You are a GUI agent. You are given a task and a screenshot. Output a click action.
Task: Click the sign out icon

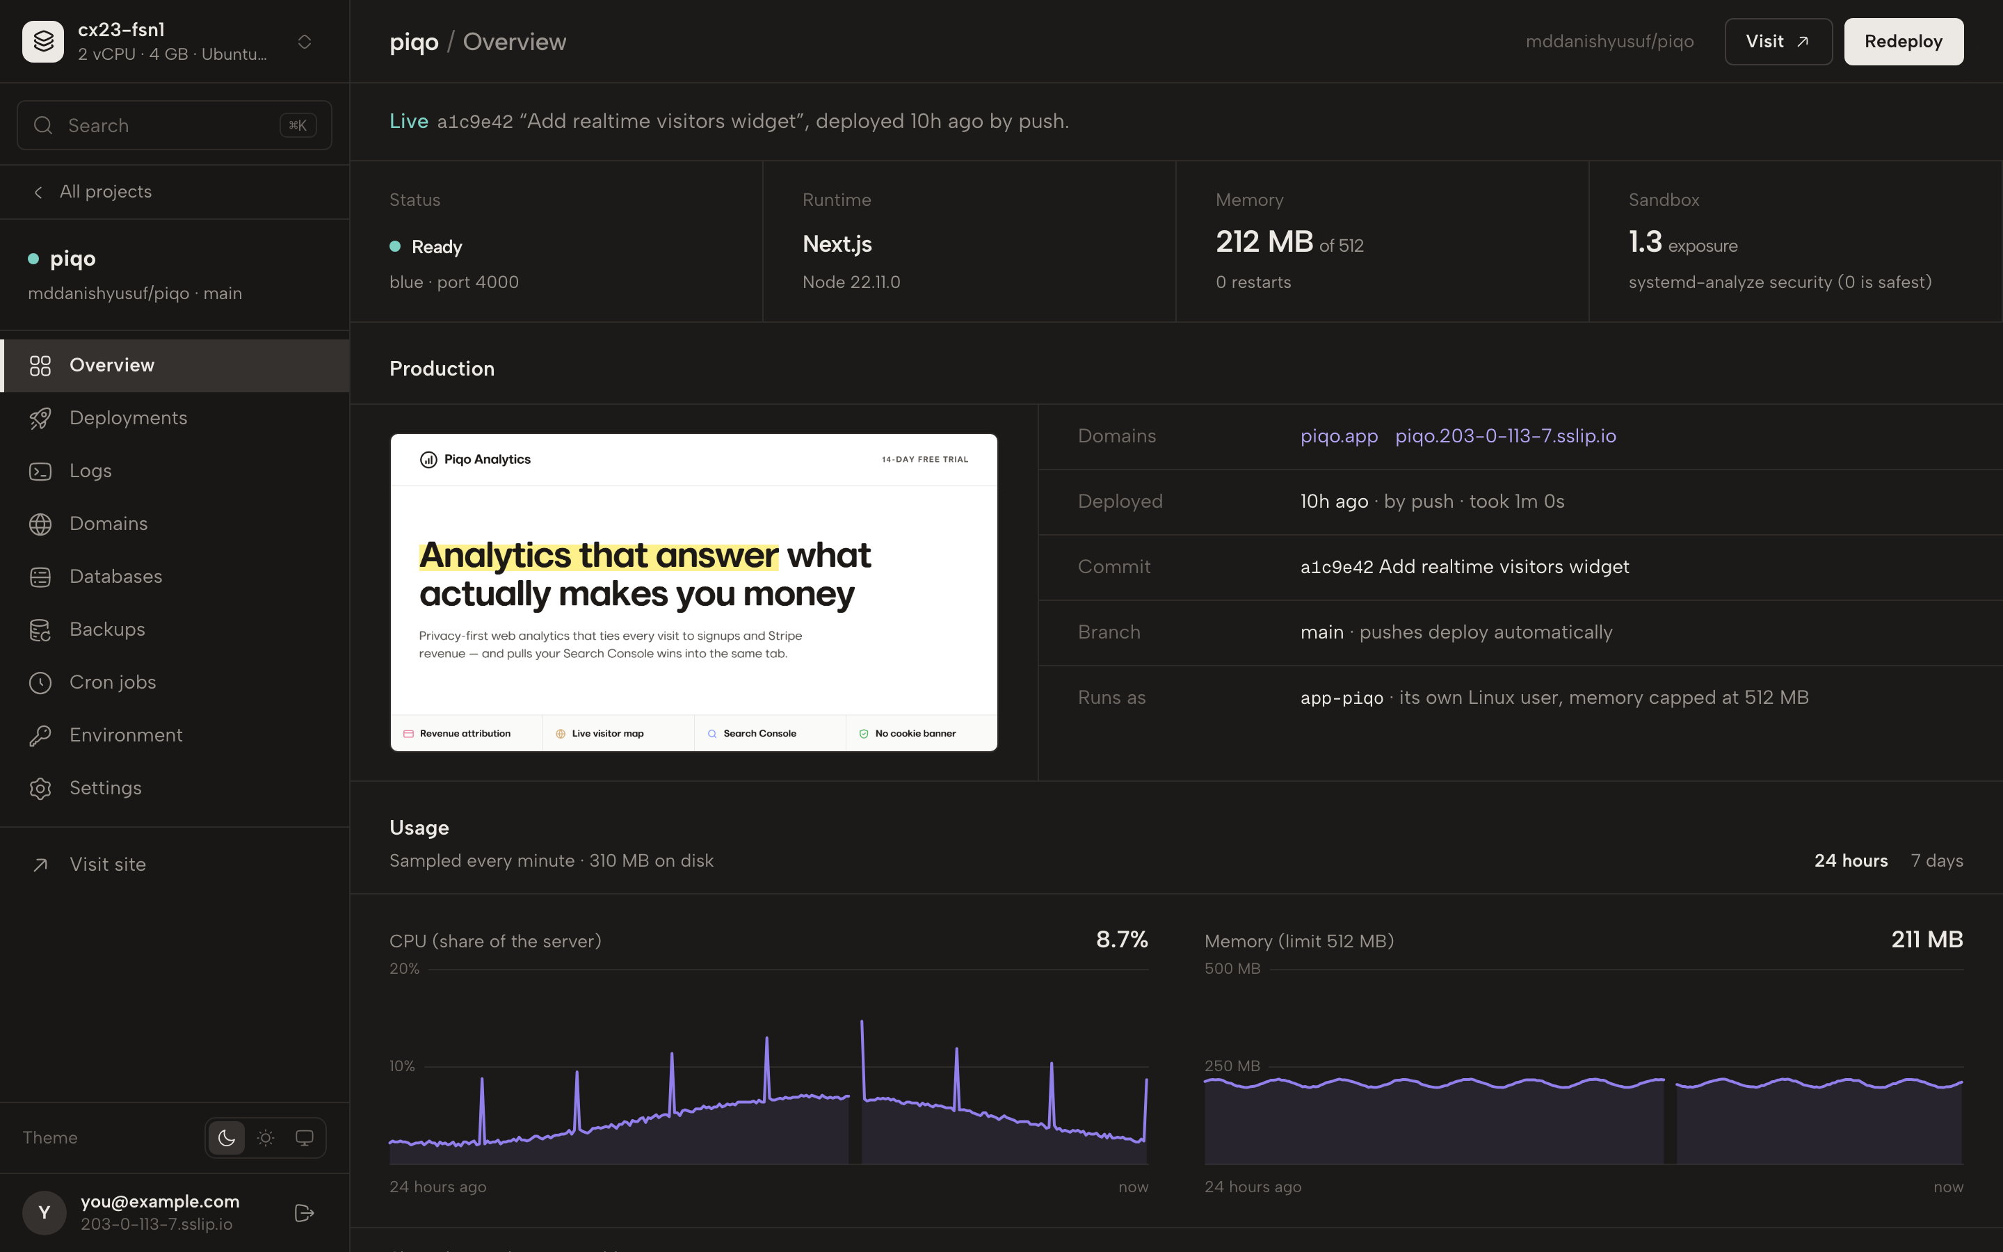click(304, 1213)
